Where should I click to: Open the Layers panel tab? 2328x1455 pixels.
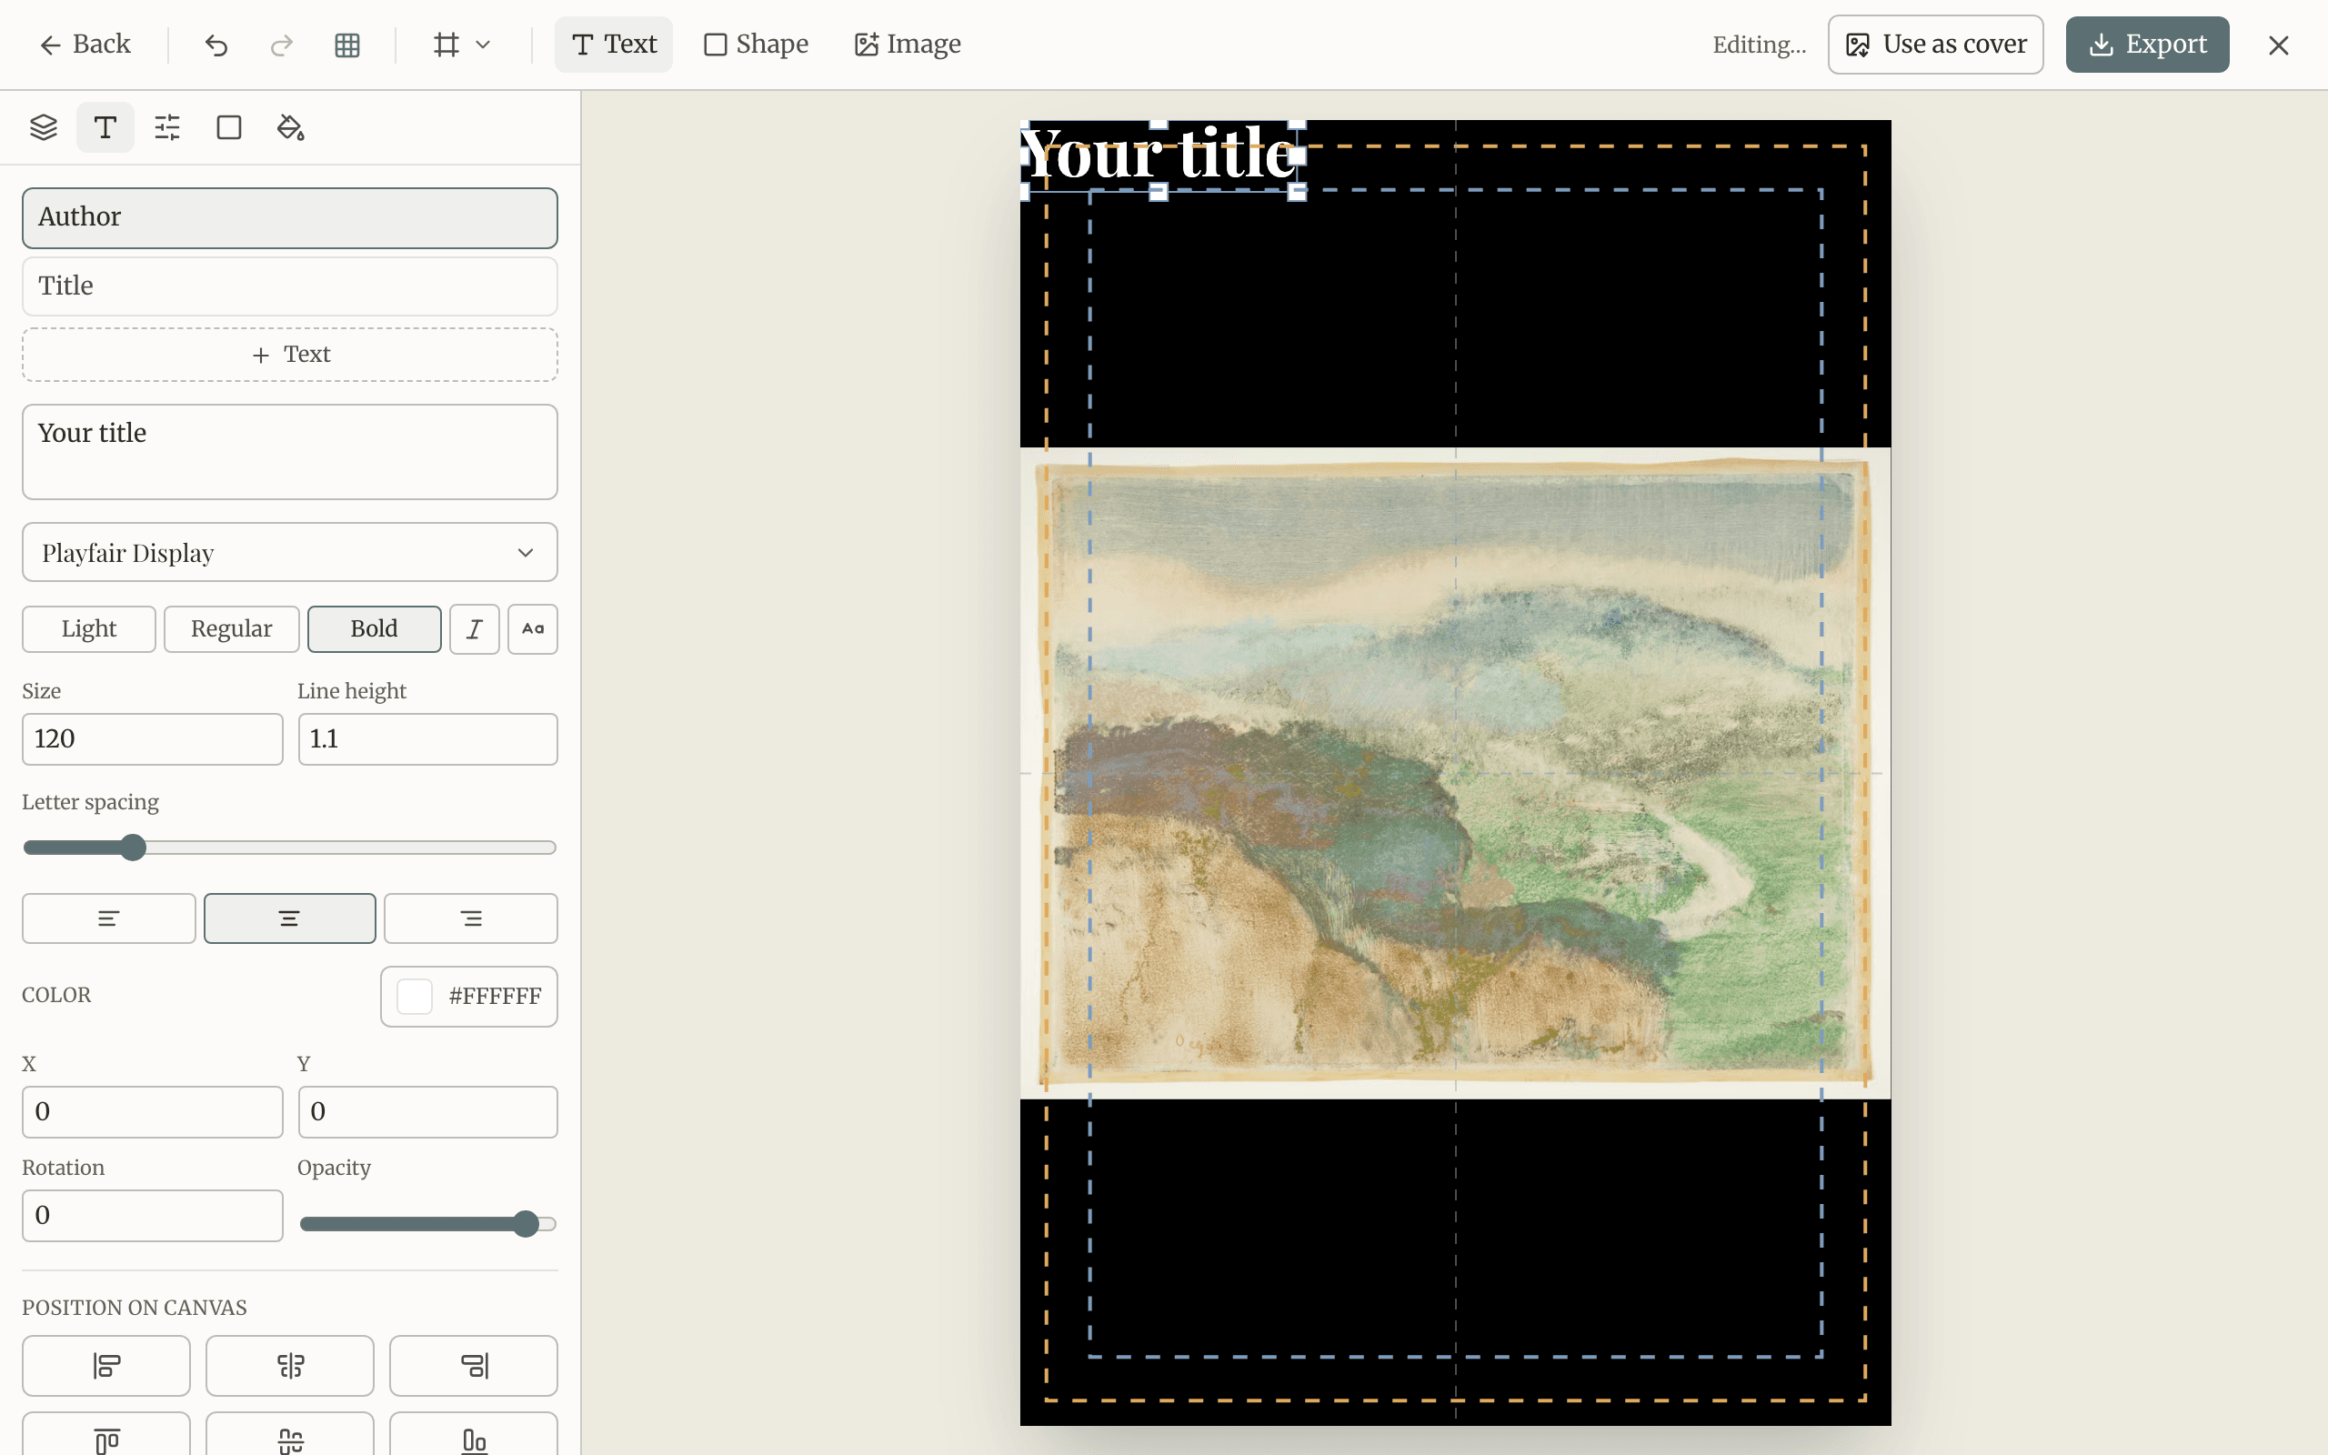[44, 127]
